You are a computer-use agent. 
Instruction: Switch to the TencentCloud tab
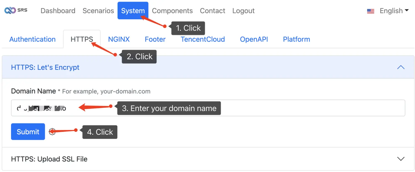(203, 39)
